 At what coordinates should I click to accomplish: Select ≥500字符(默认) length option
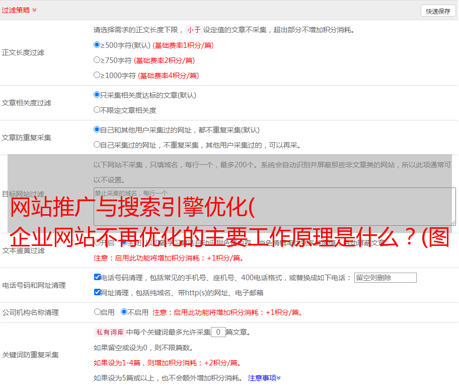pos(97,45)
